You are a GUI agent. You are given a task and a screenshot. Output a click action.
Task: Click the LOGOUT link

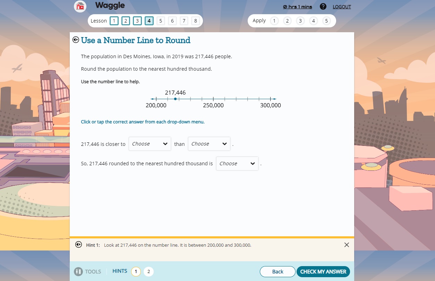click(x=342, y=7)
